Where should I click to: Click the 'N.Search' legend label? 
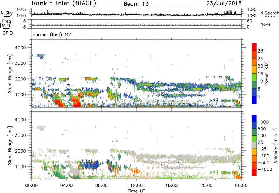269,13
